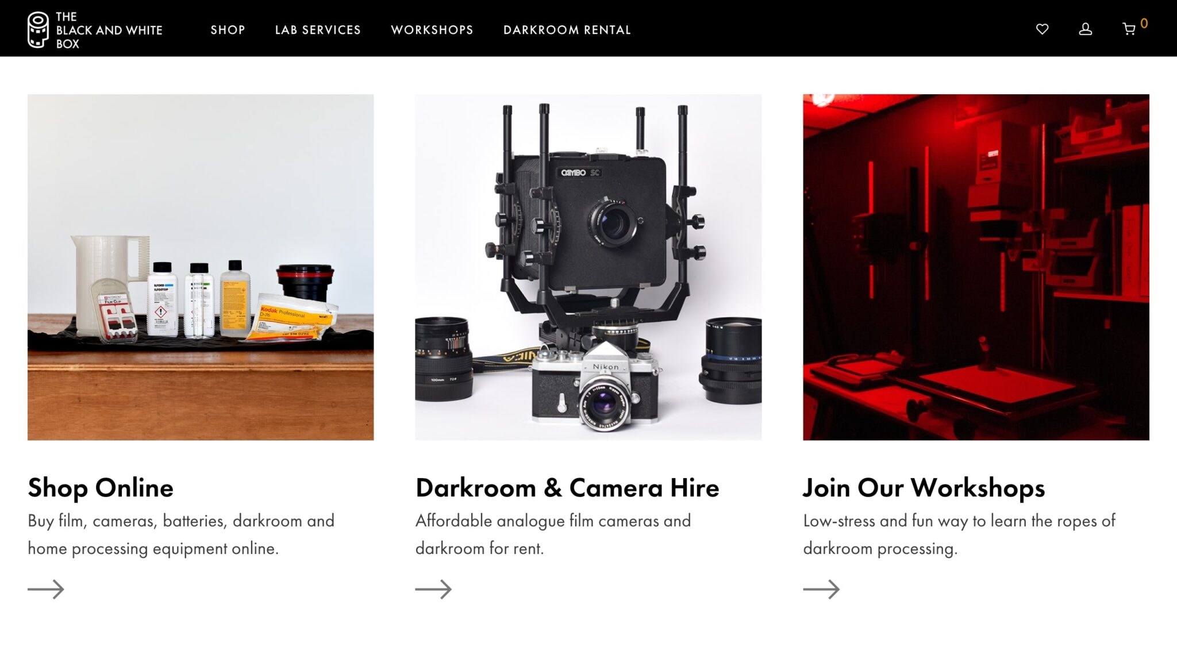Click the Shop Online description text

pos(181,534)
